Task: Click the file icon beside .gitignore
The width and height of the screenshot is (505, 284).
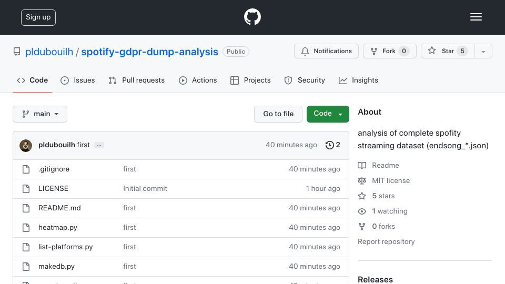Action: coord(26,169)
